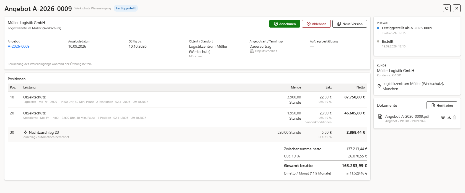Viewport: 465px width, 193px height.
Task: Click Gültig bis value 10.10.2026
Action: (x=138, y=46)
